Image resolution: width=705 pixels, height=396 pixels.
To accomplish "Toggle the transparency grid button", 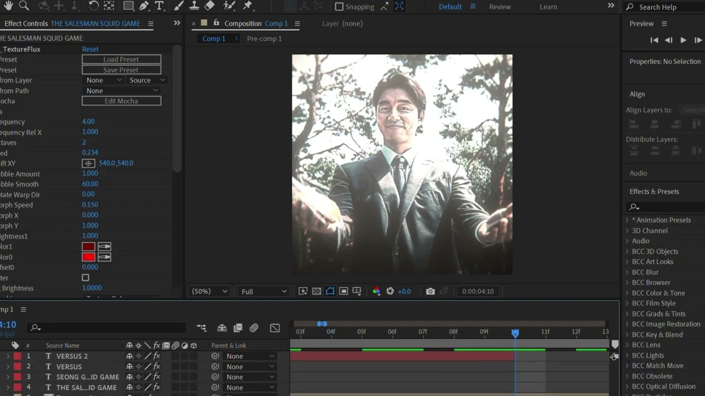I will pyautogui.click(x=317, y=291).
